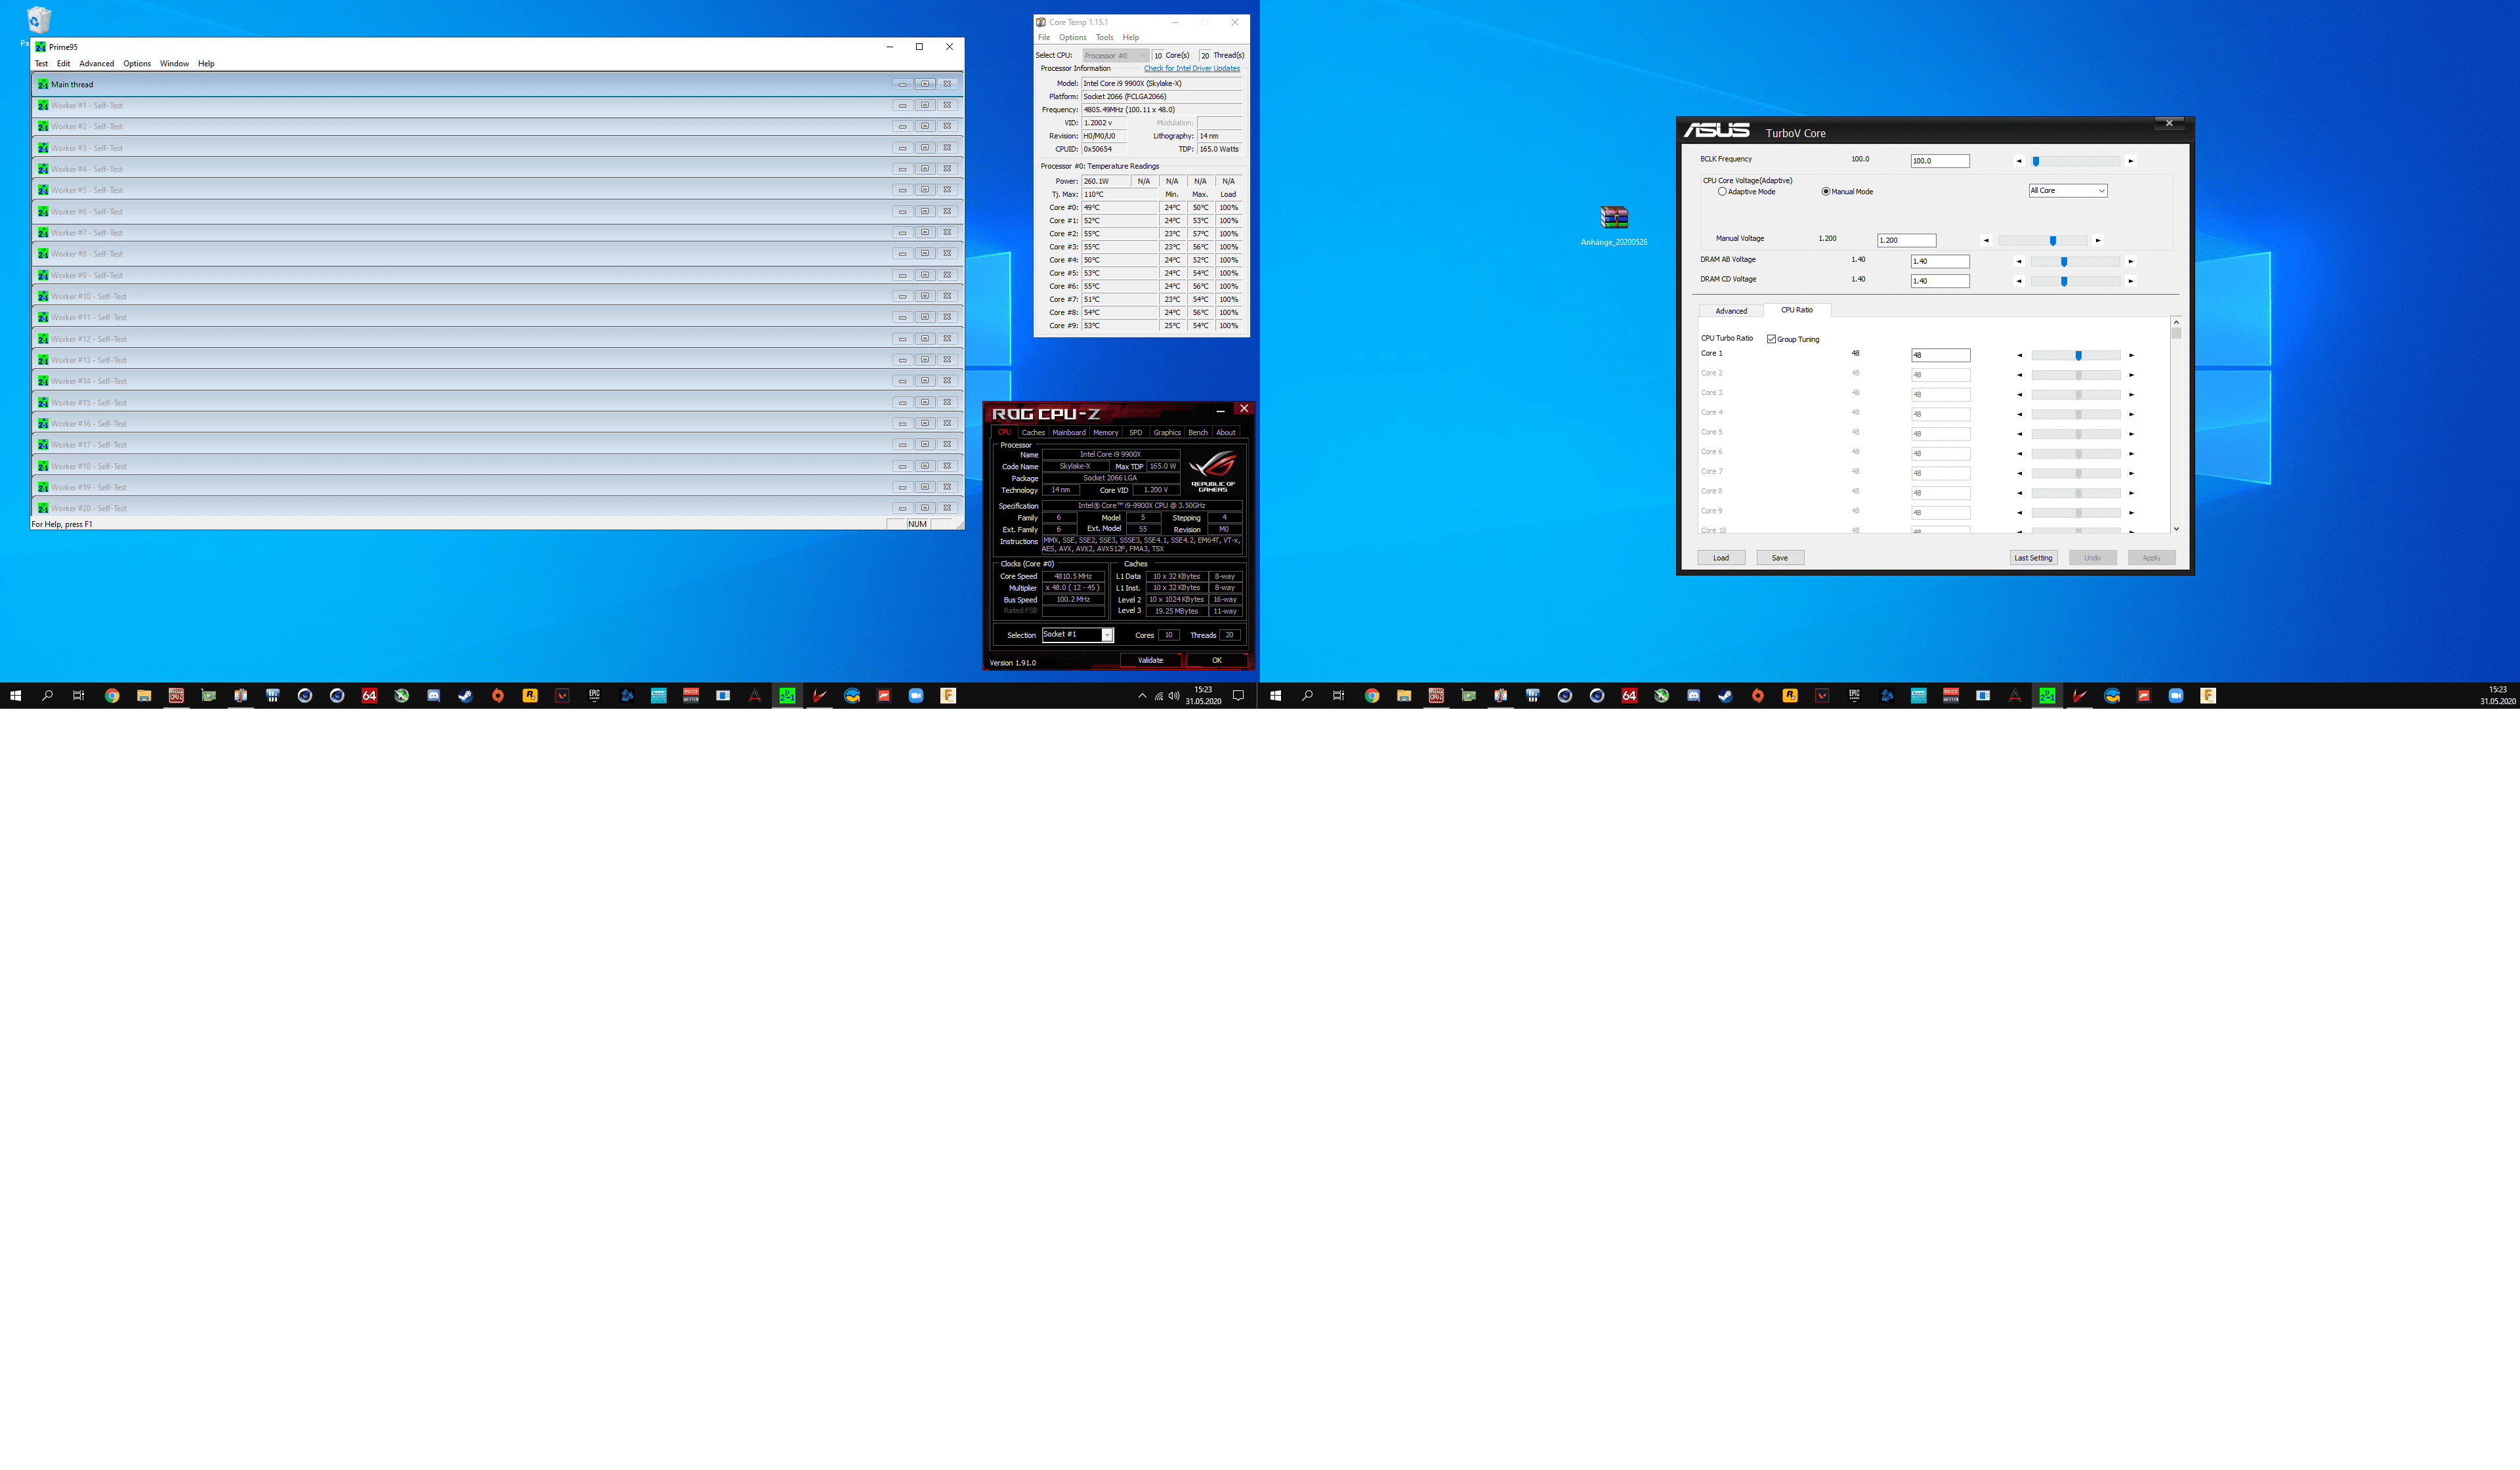Show hidden system tray icons chevron
This screenshot has width=2520, height=1470.
coord(1142,696)
